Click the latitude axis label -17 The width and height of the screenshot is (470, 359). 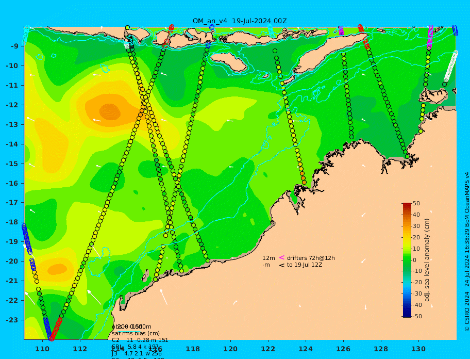click(12, 203)
